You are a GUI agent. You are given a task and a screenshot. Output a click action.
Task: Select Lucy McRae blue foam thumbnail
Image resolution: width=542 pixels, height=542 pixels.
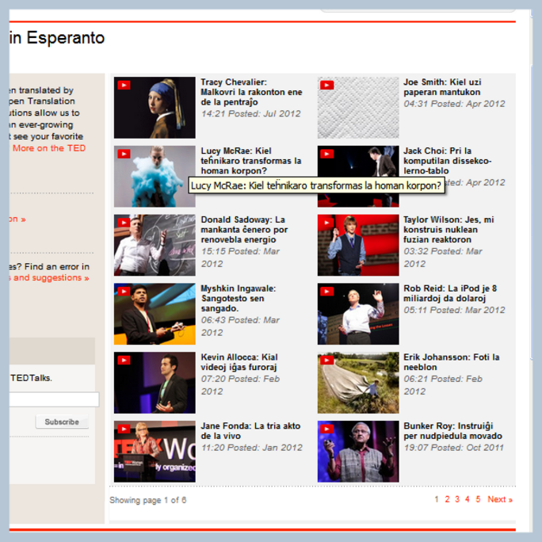pyautogui.click(x=155, y=176)
